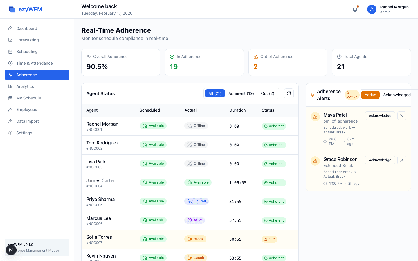
Task: Toggle alerts to Active filter
Action: (x=370, y=95)
